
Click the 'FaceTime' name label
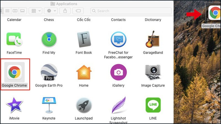point(14,53)
